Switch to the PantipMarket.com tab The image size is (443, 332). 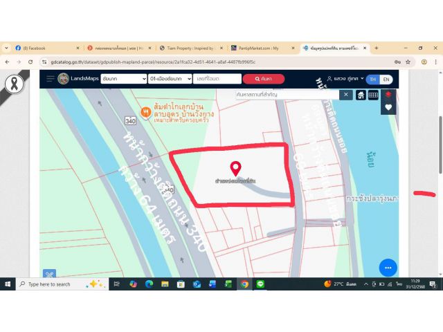(260, 48)
